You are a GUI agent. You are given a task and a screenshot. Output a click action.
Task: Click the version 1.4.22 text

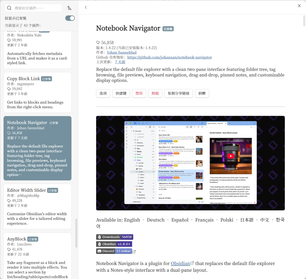click(x=126, y=48)
